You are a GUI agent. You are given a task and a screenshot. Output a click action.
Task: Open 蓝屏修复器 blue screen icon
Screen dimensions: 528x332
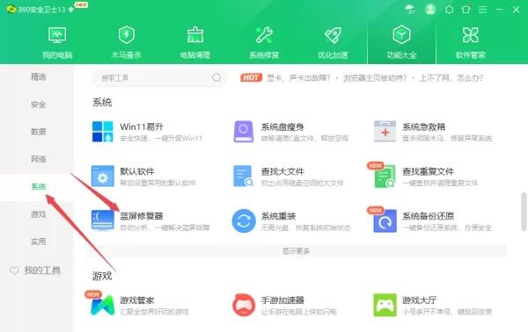pyautogui.click(x=103, y=220)
